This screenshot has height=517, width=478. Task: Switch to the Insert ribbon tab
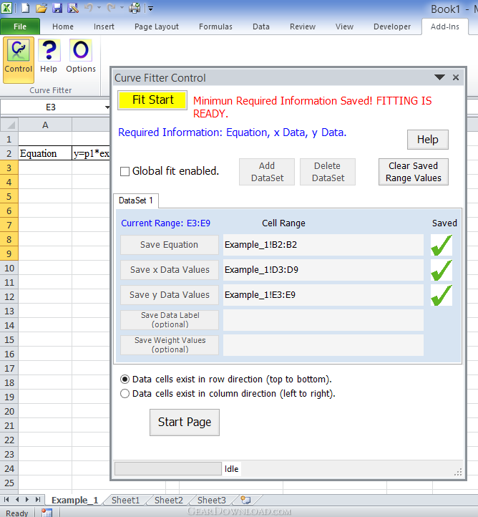(104, 26)
